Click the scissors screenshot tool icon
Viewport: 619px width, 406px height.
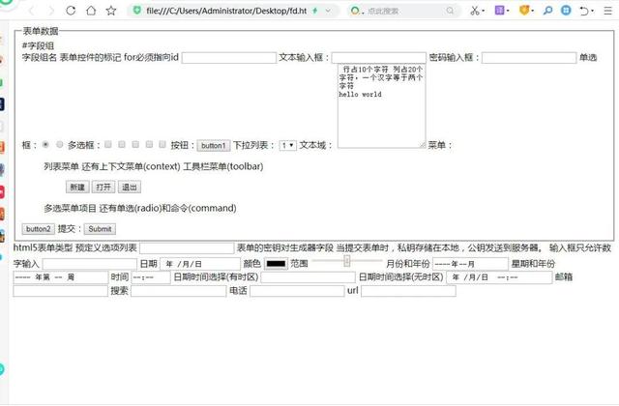[x=475, y=11]
